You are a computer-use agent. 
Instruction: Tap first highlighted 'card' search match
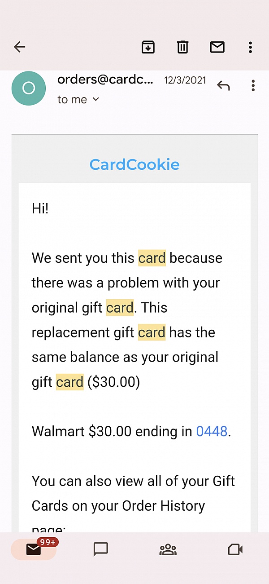pos(152,258)
